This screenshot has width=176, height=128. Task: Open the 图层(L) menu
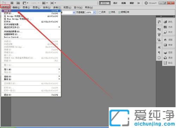click(x=36, y=7)
